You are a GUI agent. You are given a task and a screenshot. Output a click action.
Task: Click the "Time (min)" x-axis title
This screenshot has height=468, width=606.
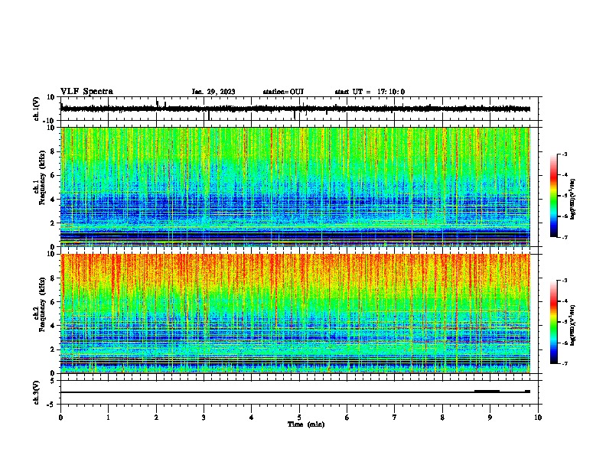pos(306,424)
